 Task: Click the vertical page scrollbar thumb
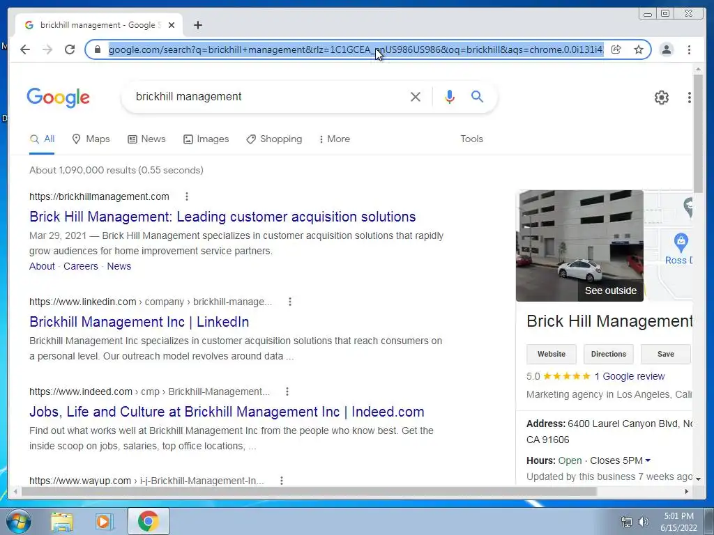(698, 133)
